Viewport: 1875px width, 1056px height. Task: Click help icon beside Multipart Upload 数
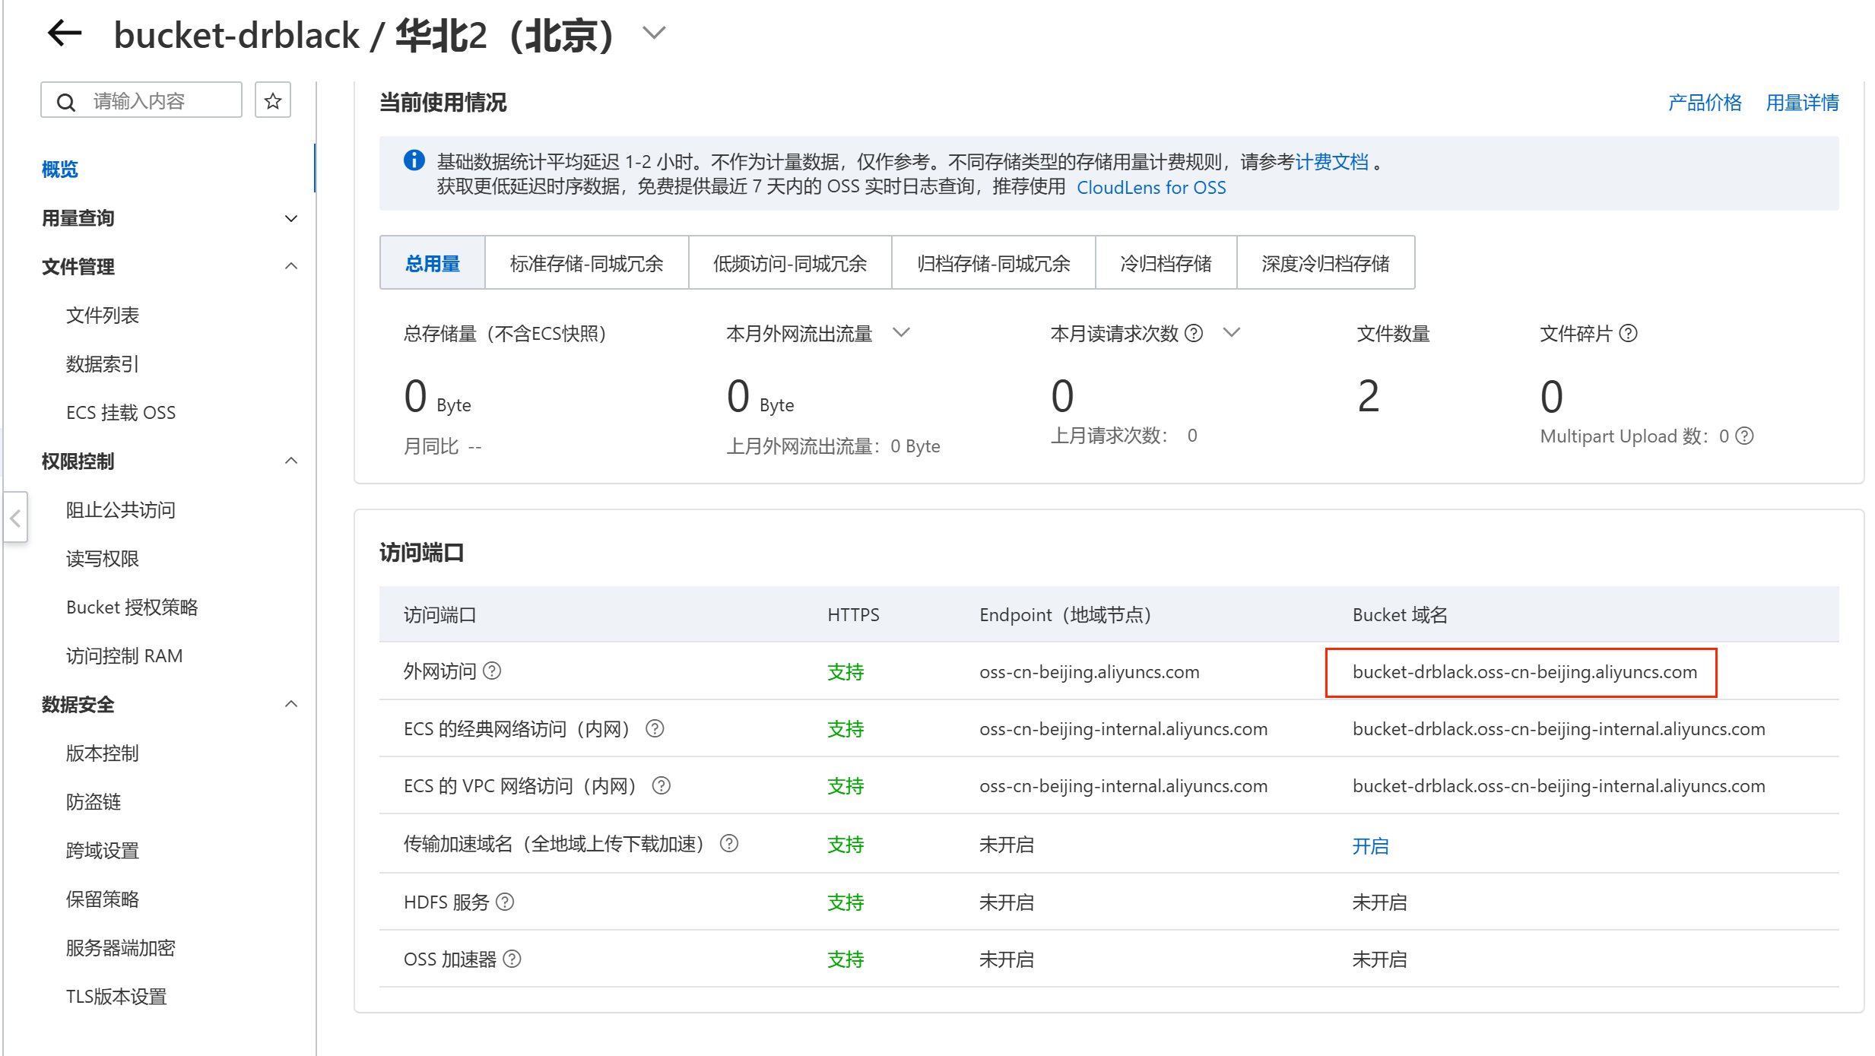point(1745,436)
